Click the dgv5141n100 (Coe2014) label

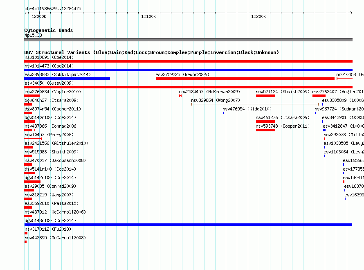(50, 169)
